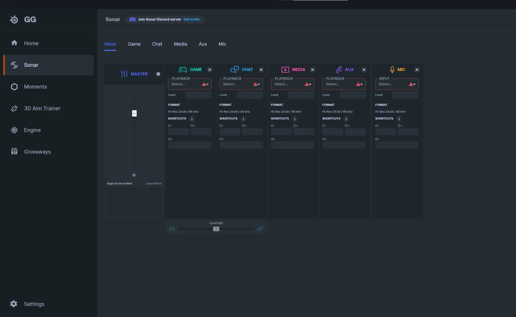The width and height of the screenshot is (516, 317).
Task: Open Giveaways in the sidebar
Action: click(48, 152)
